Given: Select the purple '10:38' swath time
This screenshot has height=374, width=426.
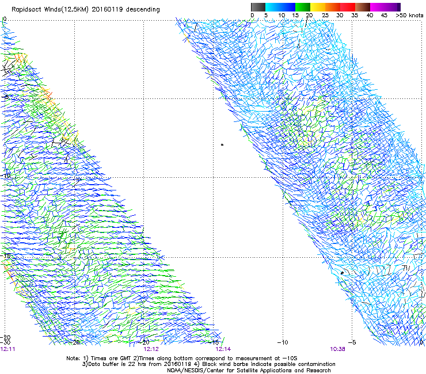Looking at the screenshot, I should coord(337,349).
